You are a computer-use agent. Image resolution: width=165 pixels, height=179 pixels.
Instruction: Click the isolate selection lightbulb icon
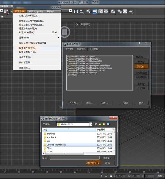pyautogui.click(x=102, y=176)
